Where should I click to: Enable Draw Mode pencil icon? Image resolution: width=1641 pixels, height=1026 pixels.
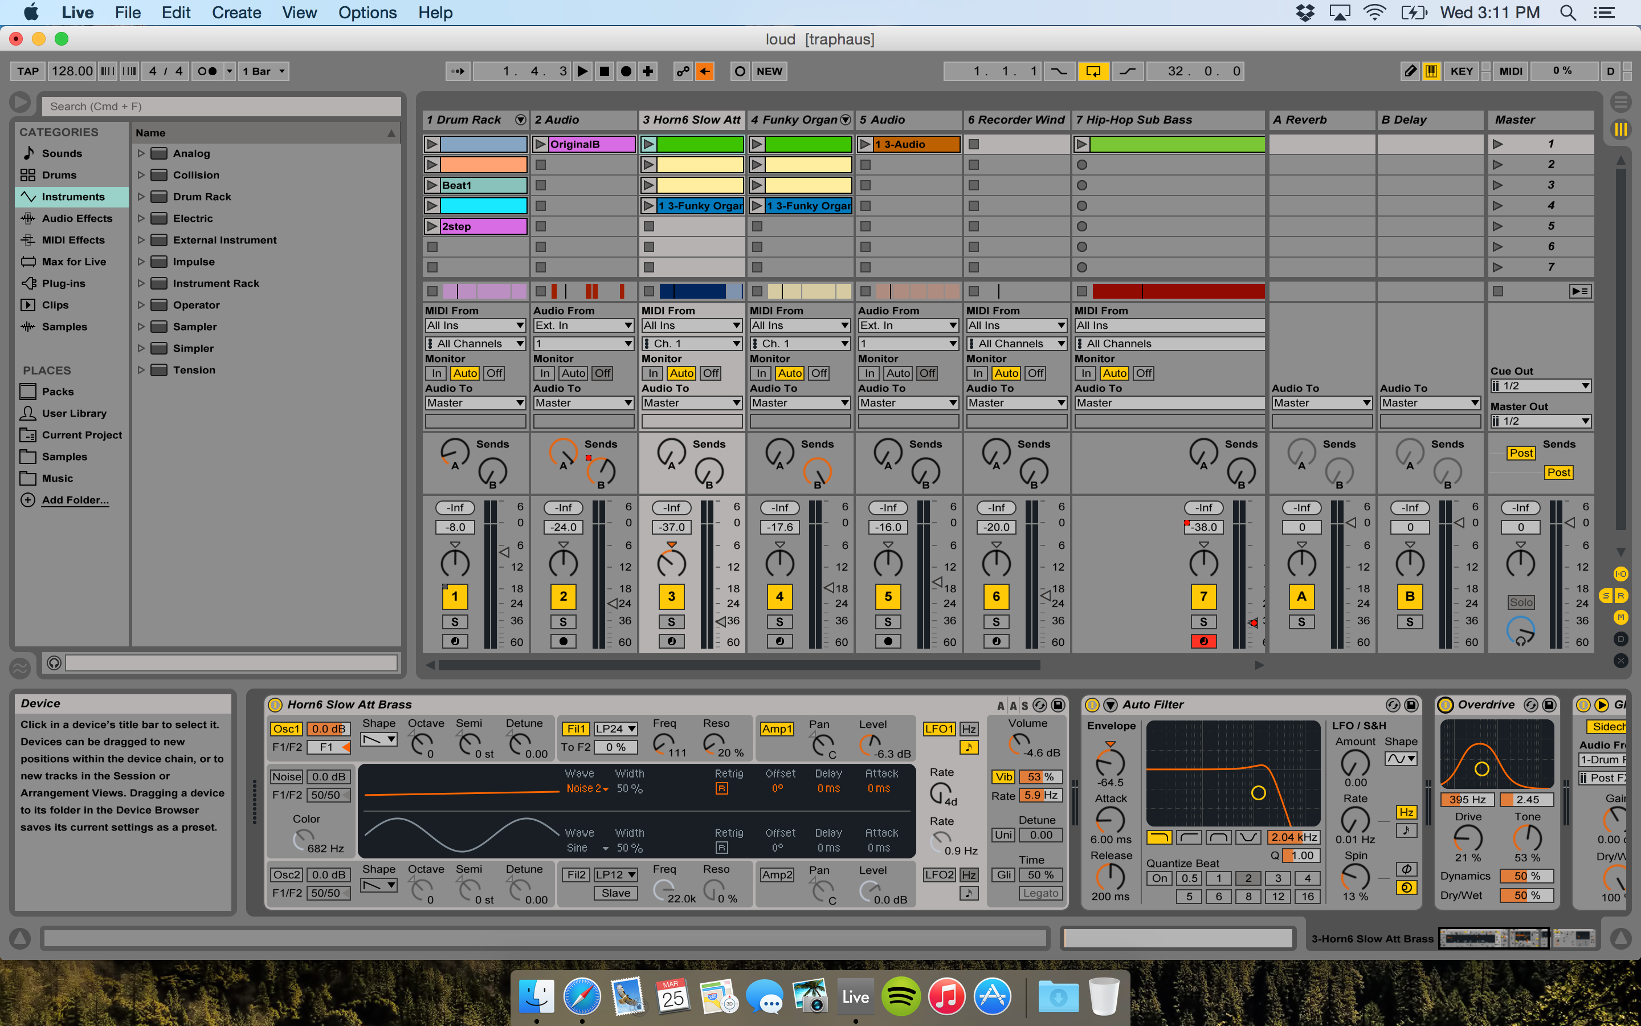[x=1410, y=71]
